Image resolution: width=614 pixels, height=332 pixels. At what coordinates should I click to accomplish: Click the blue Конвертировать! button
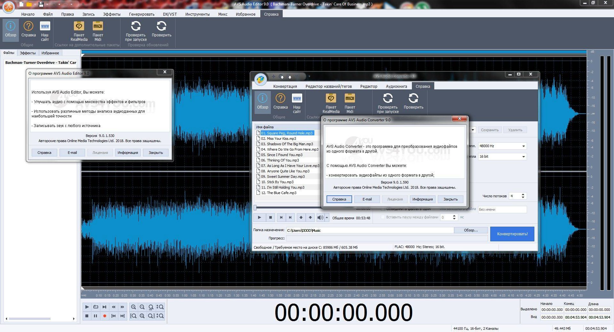tap(512, 234)
